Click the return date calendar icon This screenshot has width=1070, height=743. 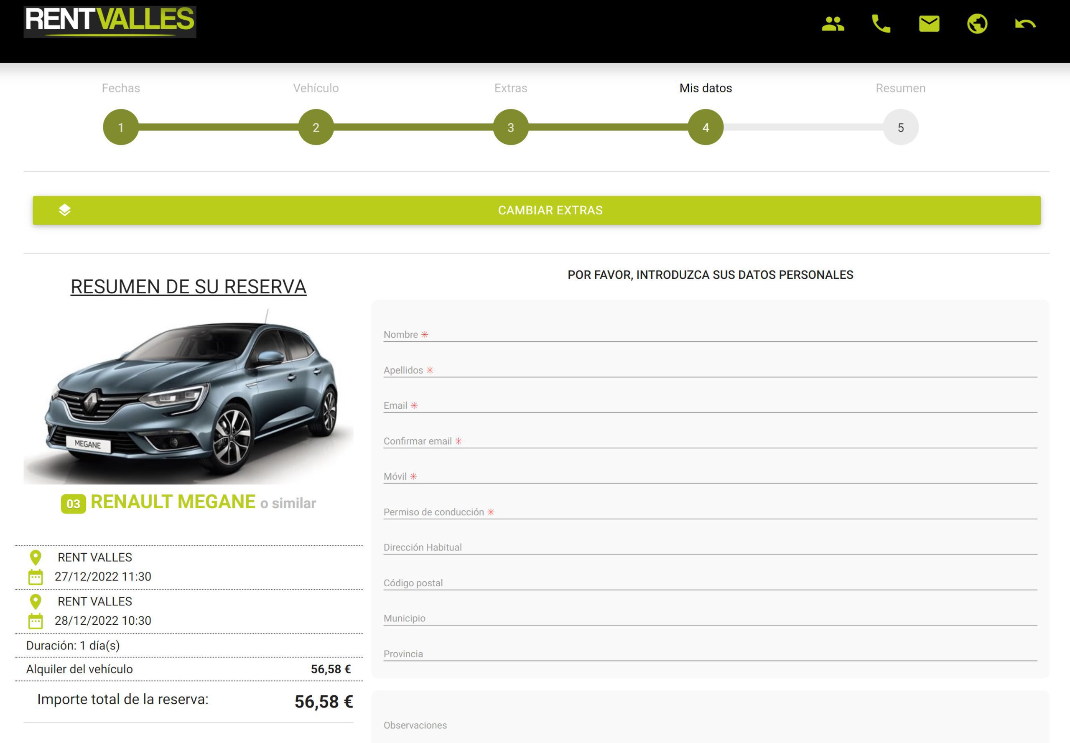click(x=36, y=621)
